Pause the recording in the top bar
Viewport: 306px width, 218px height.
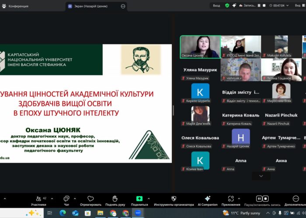pos(259,6)
